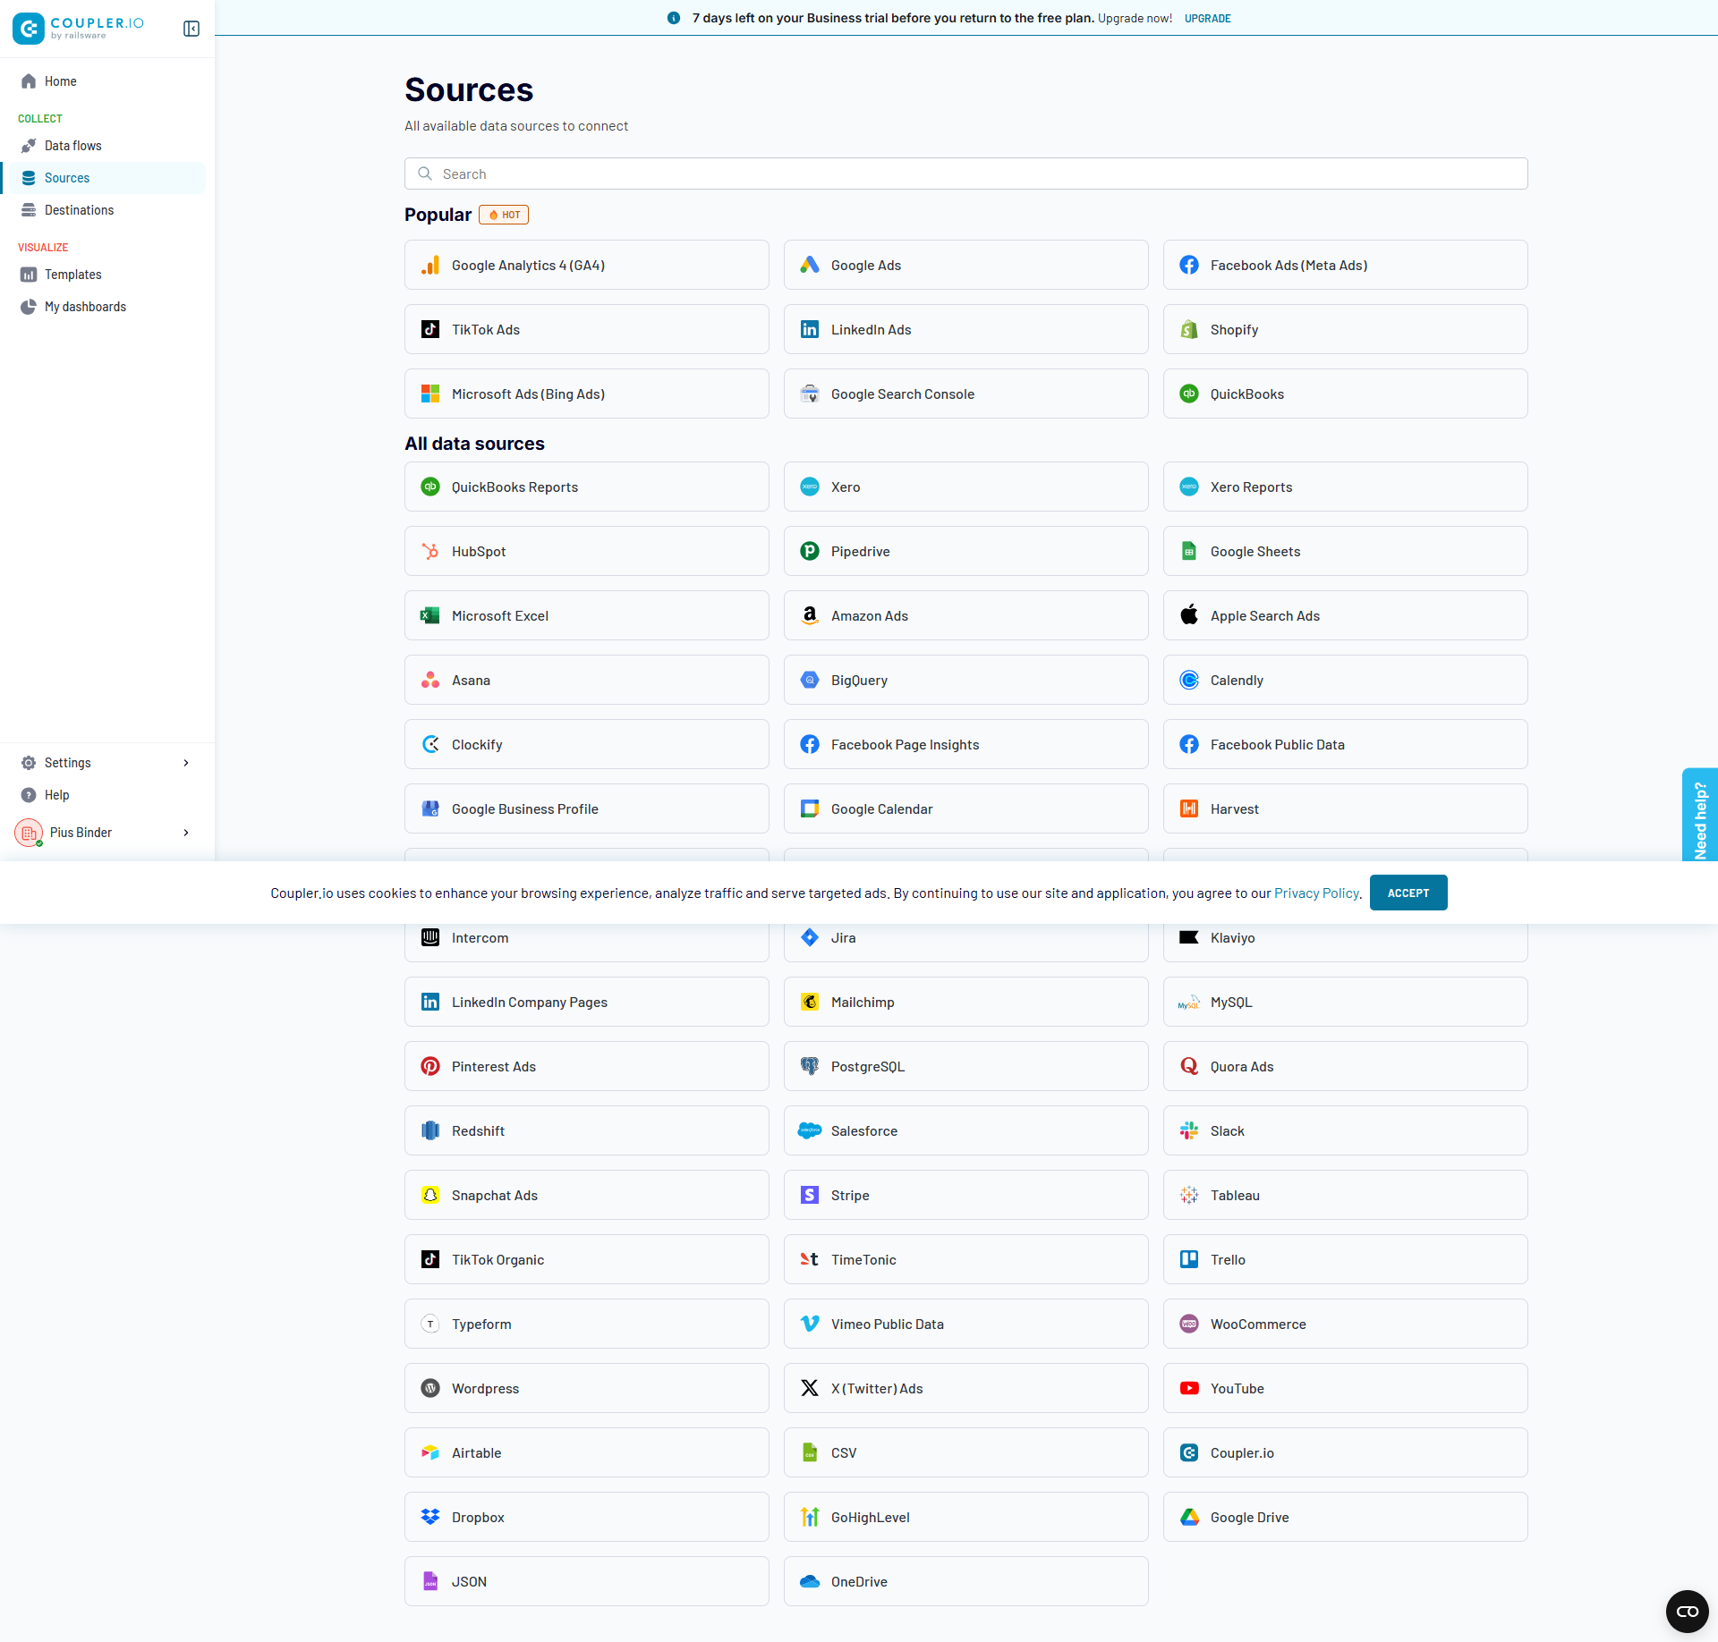Click the Clockify icon

(x=430, y=745)
